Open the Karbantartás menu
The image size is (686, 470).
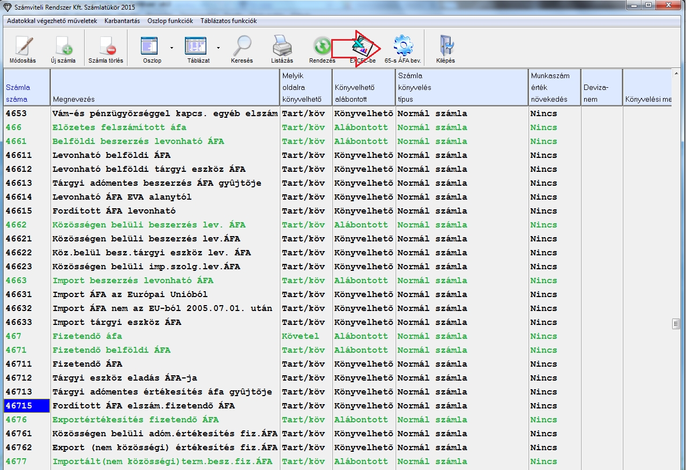click(122, 21)
